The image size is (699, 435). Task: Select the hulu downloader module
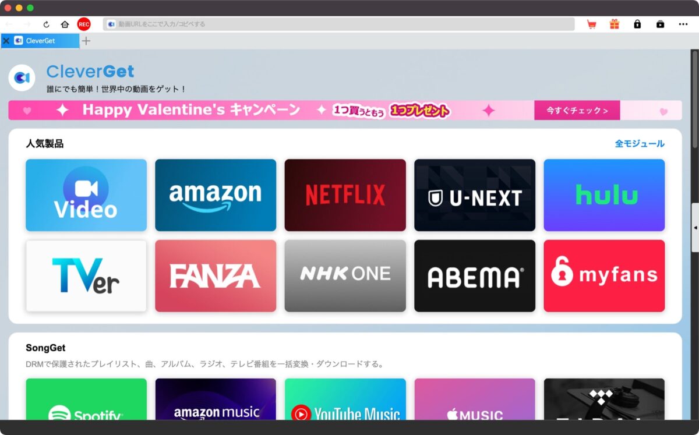pyautogui.click(x=604, y=194)
